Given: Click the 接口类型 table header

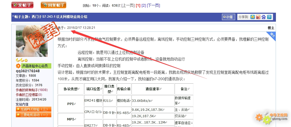Looking at the screenshot, I should pos(110,89).
